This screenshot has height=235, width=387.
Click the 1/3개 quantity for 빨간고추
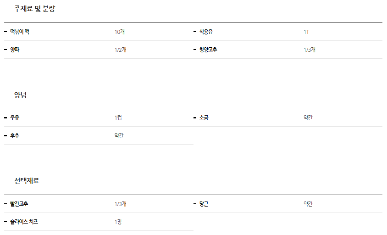[x=120, y=204]
